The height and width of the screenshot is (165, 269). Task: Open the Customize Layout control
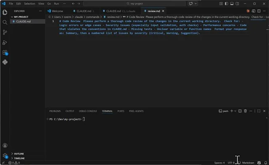(x=221, y=4)
